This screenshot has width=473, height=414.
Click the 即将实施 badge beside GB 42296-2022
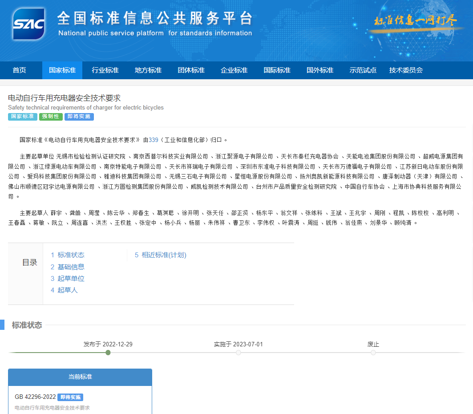[70, 397]
